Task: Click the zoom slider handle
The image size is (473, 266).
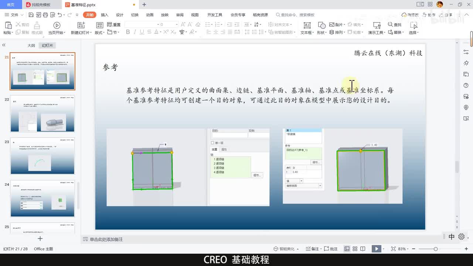Action: click(436, 249)
